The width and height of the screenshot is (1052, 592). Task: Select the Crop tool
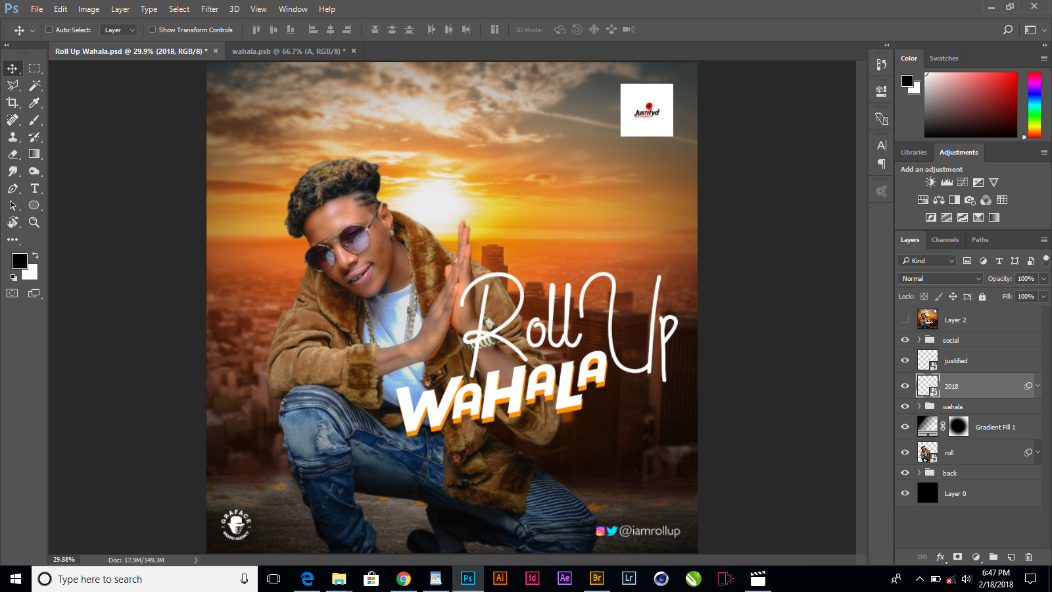click(12, 103)
